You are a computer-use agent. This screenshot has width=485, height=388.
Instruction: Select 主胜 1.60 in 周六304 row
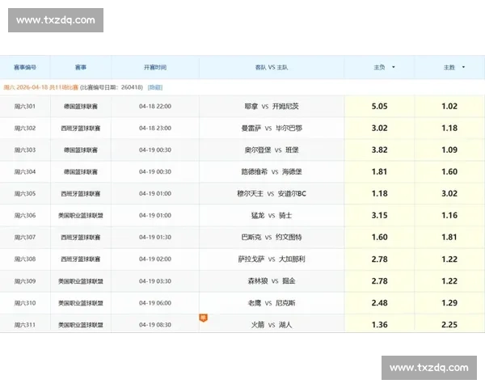(449, 171)
